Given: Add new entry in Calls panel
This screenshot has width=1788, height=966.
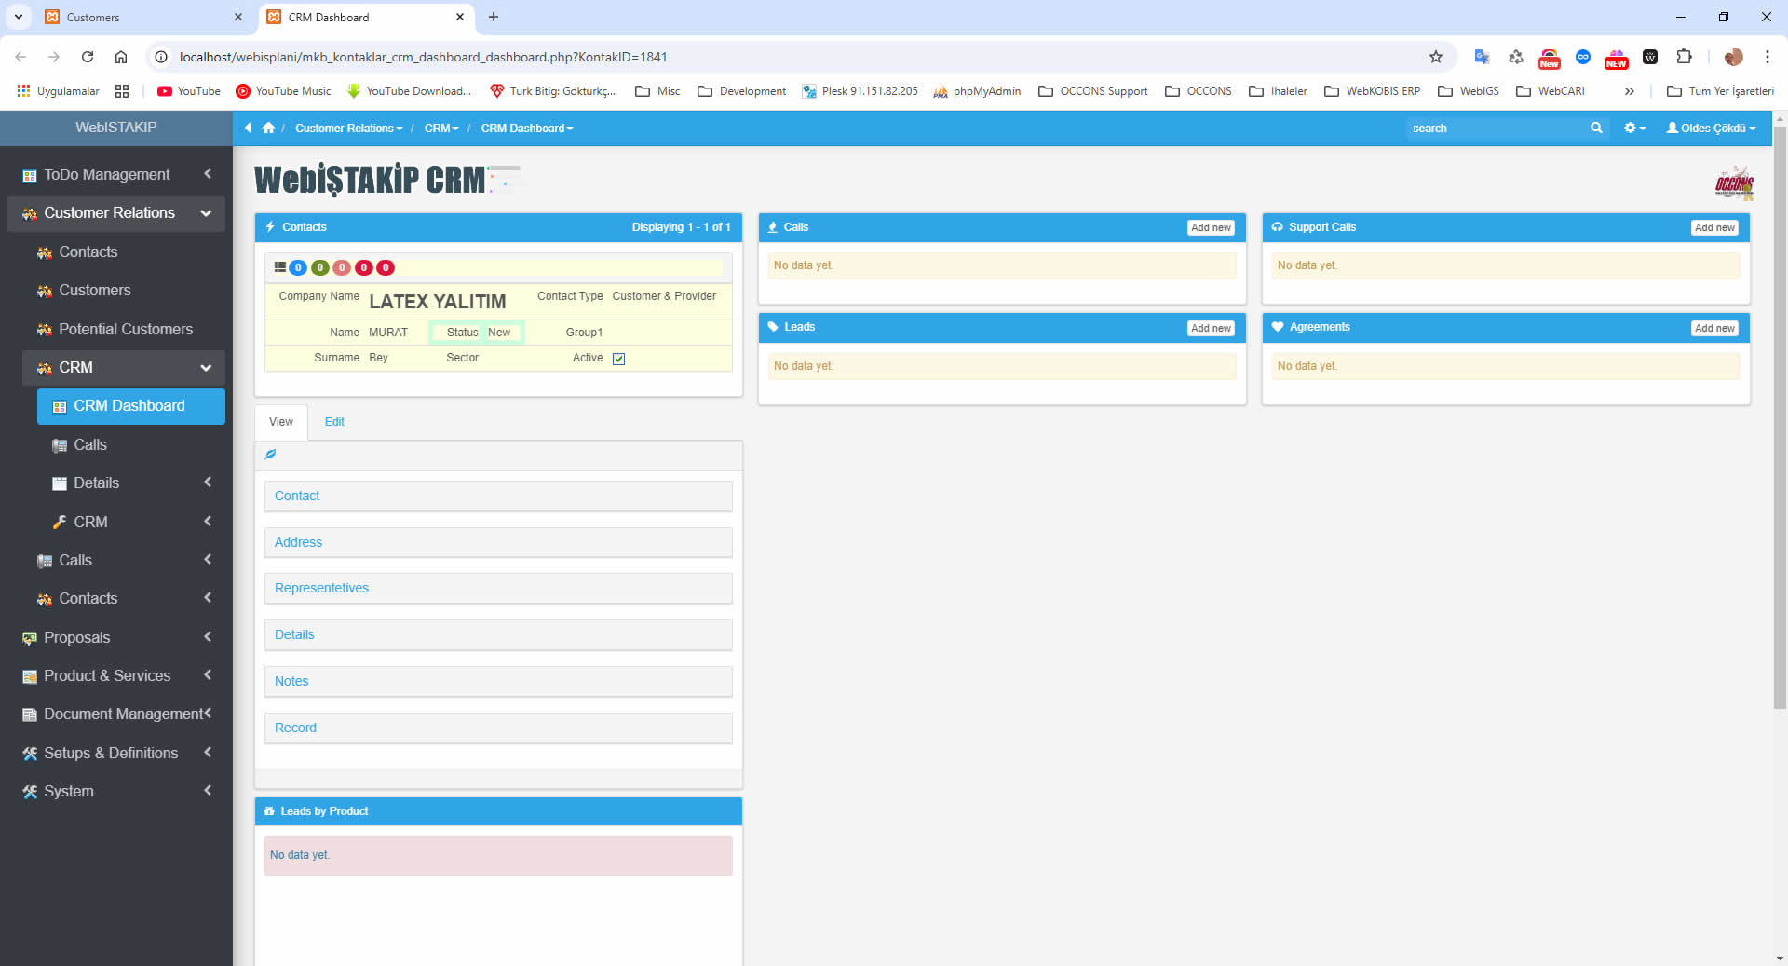Looking at the screenshot, I should pyautogui.click(x=1211, y=227).
